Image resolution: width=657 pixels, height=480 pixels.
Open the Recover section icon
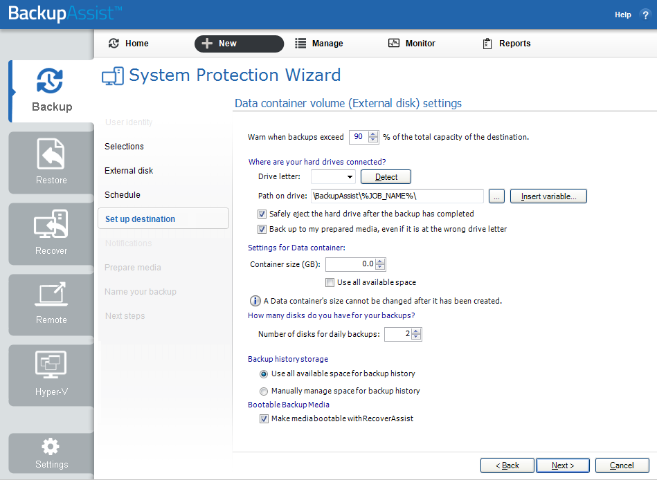pyautogui.click(x=51, y=224)
